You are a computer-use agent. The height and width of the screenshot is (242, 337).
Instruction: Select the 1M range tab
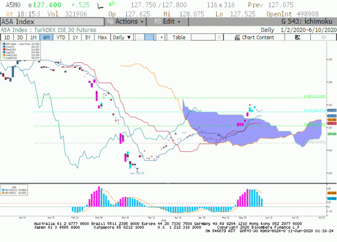(33, 38)
